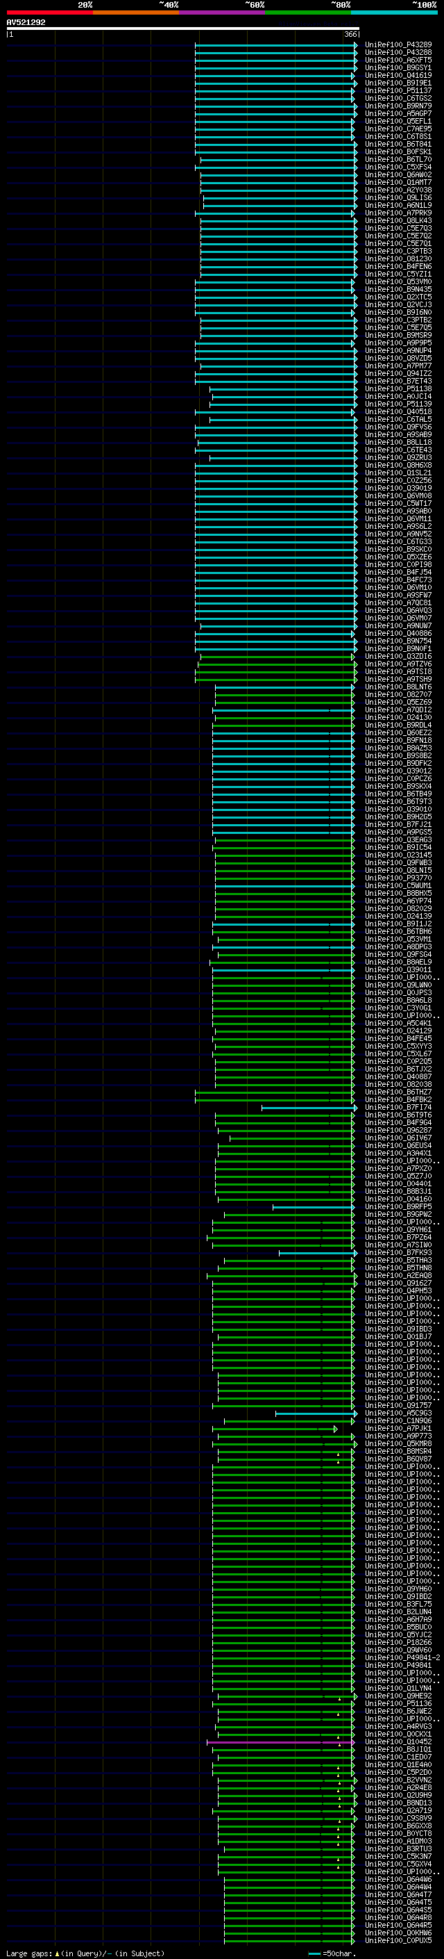
Task: Click hit label UniRef100_Q39011
Action: coord(398,969)
